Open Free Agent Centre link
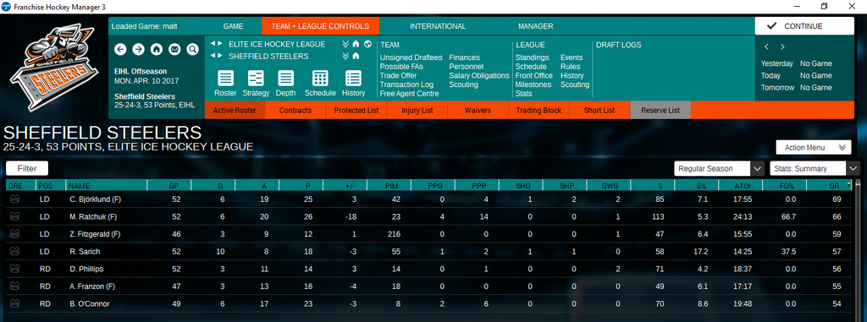The width and height of the screenshot is (867, 322). pyautogui.click(x=410, y=93)
